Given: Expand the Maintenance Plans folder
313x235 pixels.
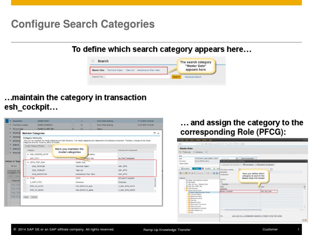Looking at the screenshot, I should pyautogui.click(x=187, y=196).
